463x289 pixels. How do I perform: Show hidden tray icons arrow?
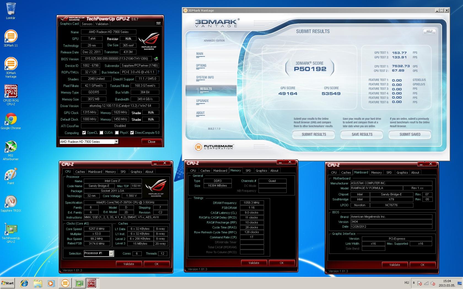pyautogui.click(x=414, y=283)
